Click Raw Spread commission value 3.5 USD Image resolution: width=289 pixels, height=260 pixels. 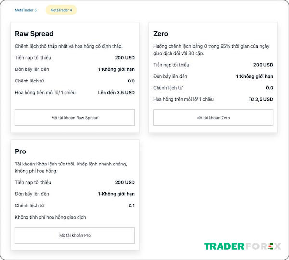(116, 93)
